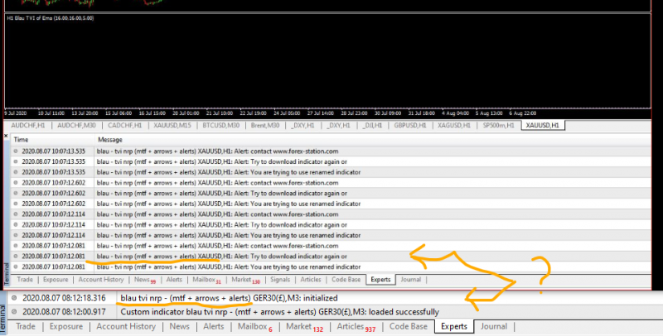Open Trade tab in the XAUUSD alerts terminal

coord(25,280)
